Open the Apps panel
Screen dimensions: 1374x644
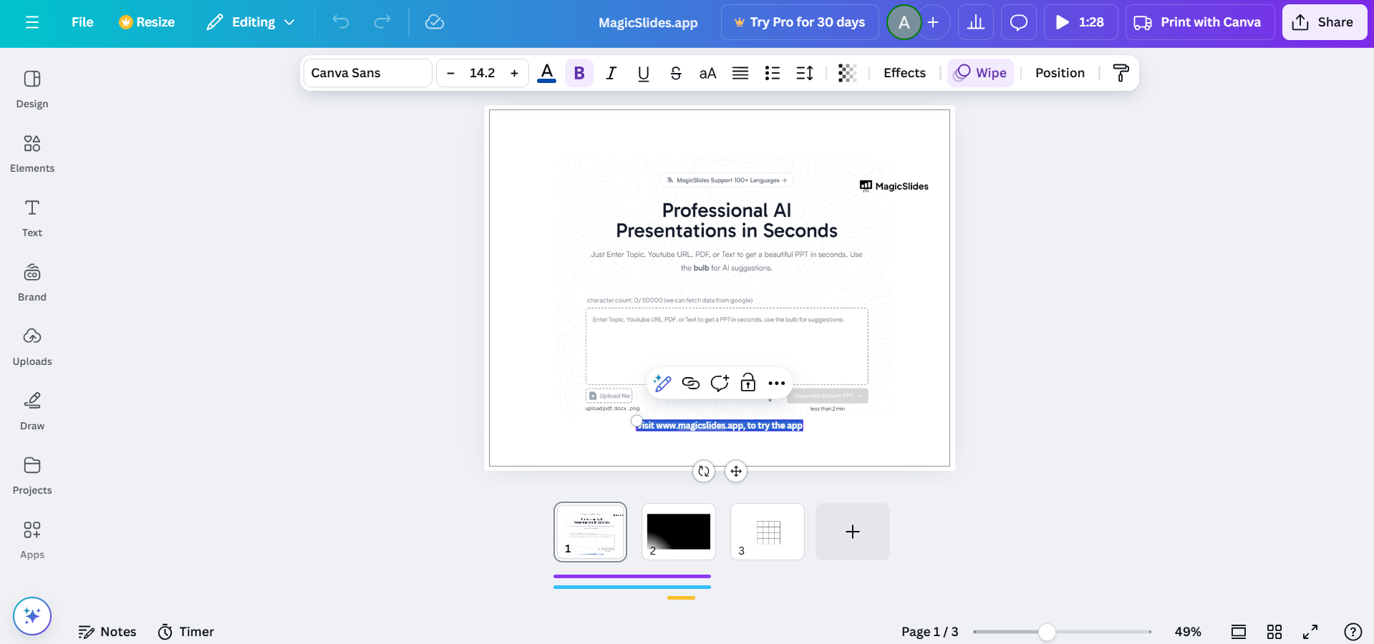point(32,540)
